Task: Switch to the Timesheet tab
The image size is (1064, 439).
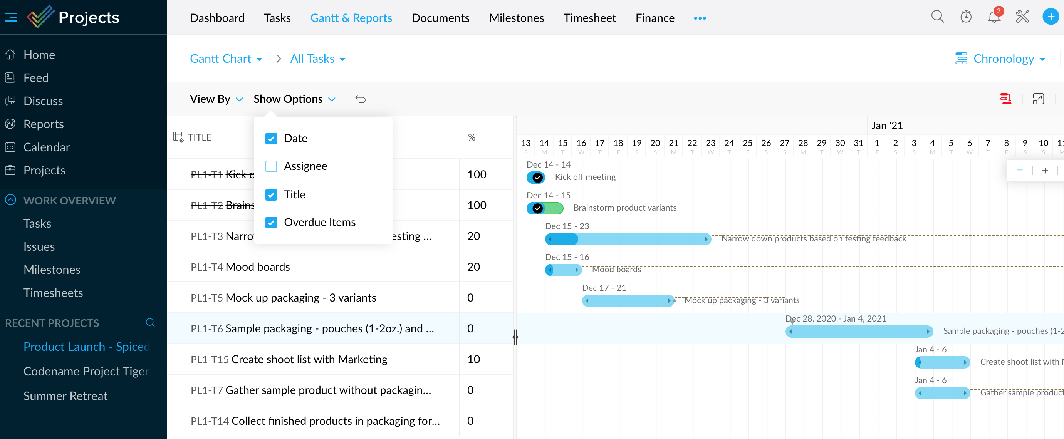Action: 589,18
